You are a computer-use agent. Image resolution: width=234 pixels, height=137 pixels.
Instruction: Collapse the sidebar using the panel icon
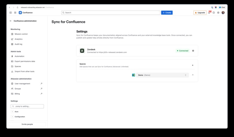[x=11, y=13]
